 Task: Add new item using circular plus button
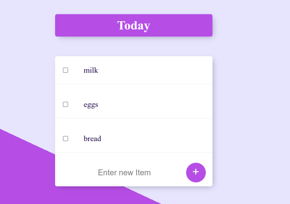pyautogui.click(x=196, y=173)
